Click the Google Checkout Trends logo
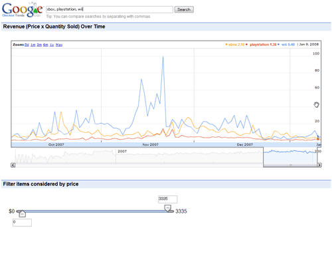The width and height of the screenshot is (332, 254). pyautogui.click(x=22, y=10)
